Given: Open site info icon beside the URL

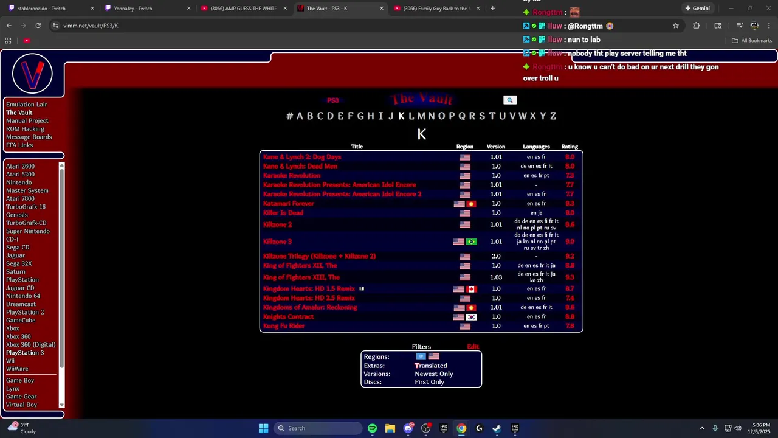Looking at the screenshot, I should point(55,26).
